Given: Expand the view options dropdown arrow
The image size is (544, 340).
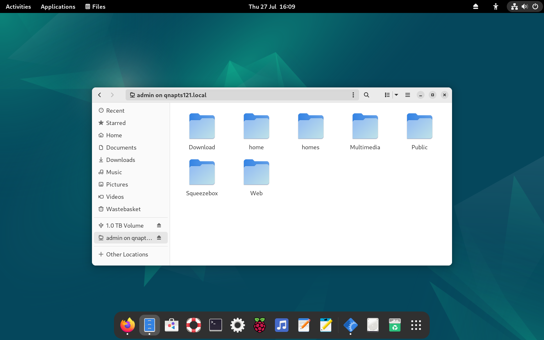Looking at the screenshot, I should 396,95.
